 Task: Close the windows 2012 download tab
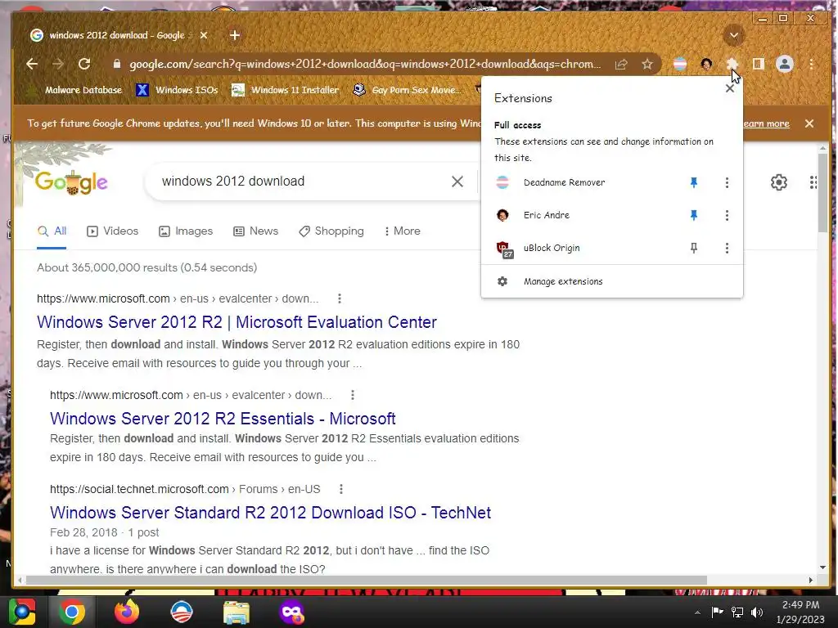tap(204, 35)
